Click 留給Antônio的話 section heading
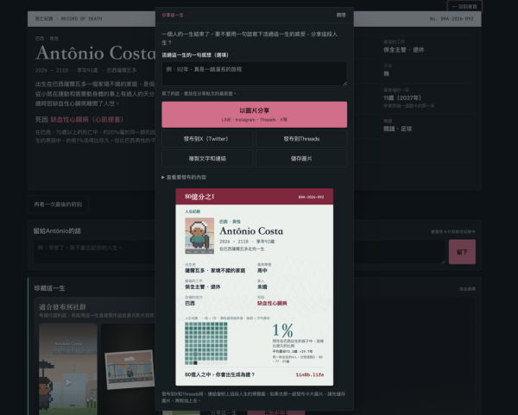 [x=57, y=230]
